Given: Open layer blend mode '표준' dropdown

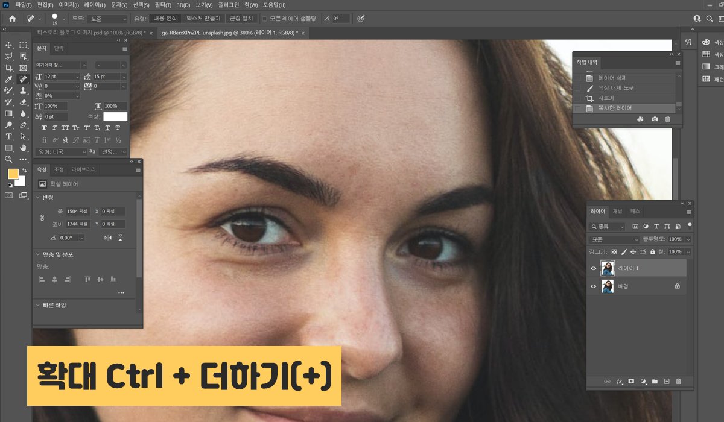Looking at the screenshot, I should tap(614, 239).
